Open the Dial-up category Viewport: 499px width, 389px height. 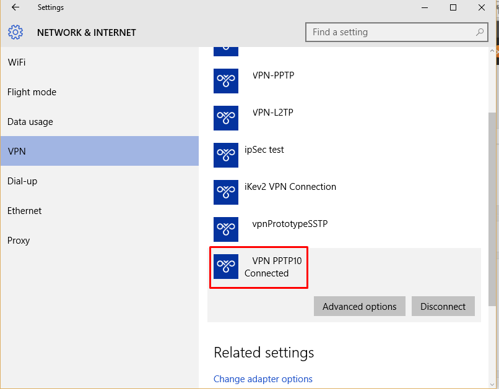99,181
